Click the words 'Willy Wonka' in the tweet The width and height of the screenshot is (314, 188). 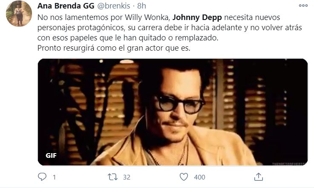click(x=147, y=17)
